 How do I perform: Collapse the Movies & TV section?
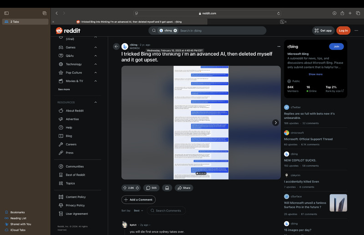[x=96, y=81]
